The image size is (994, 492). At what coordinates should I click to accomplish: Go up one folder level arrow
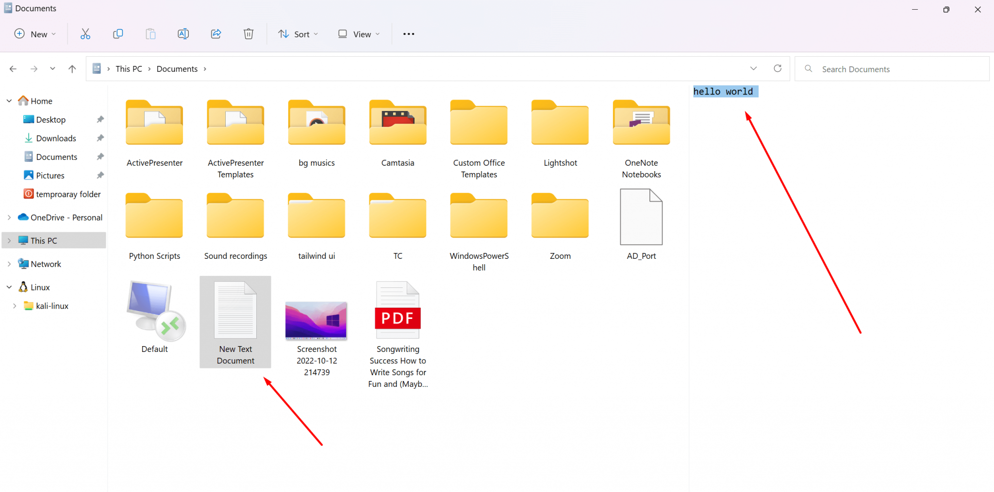pos(72,69)
